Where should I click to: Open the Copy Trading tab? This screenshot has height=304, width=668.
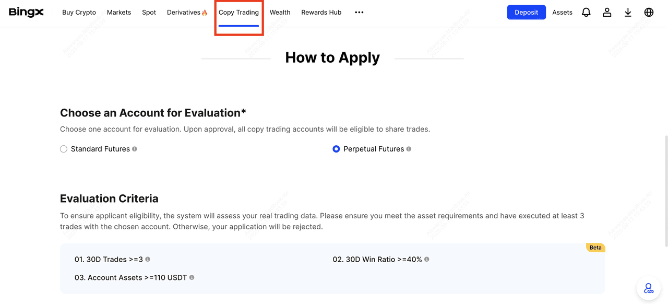point(238,13)
